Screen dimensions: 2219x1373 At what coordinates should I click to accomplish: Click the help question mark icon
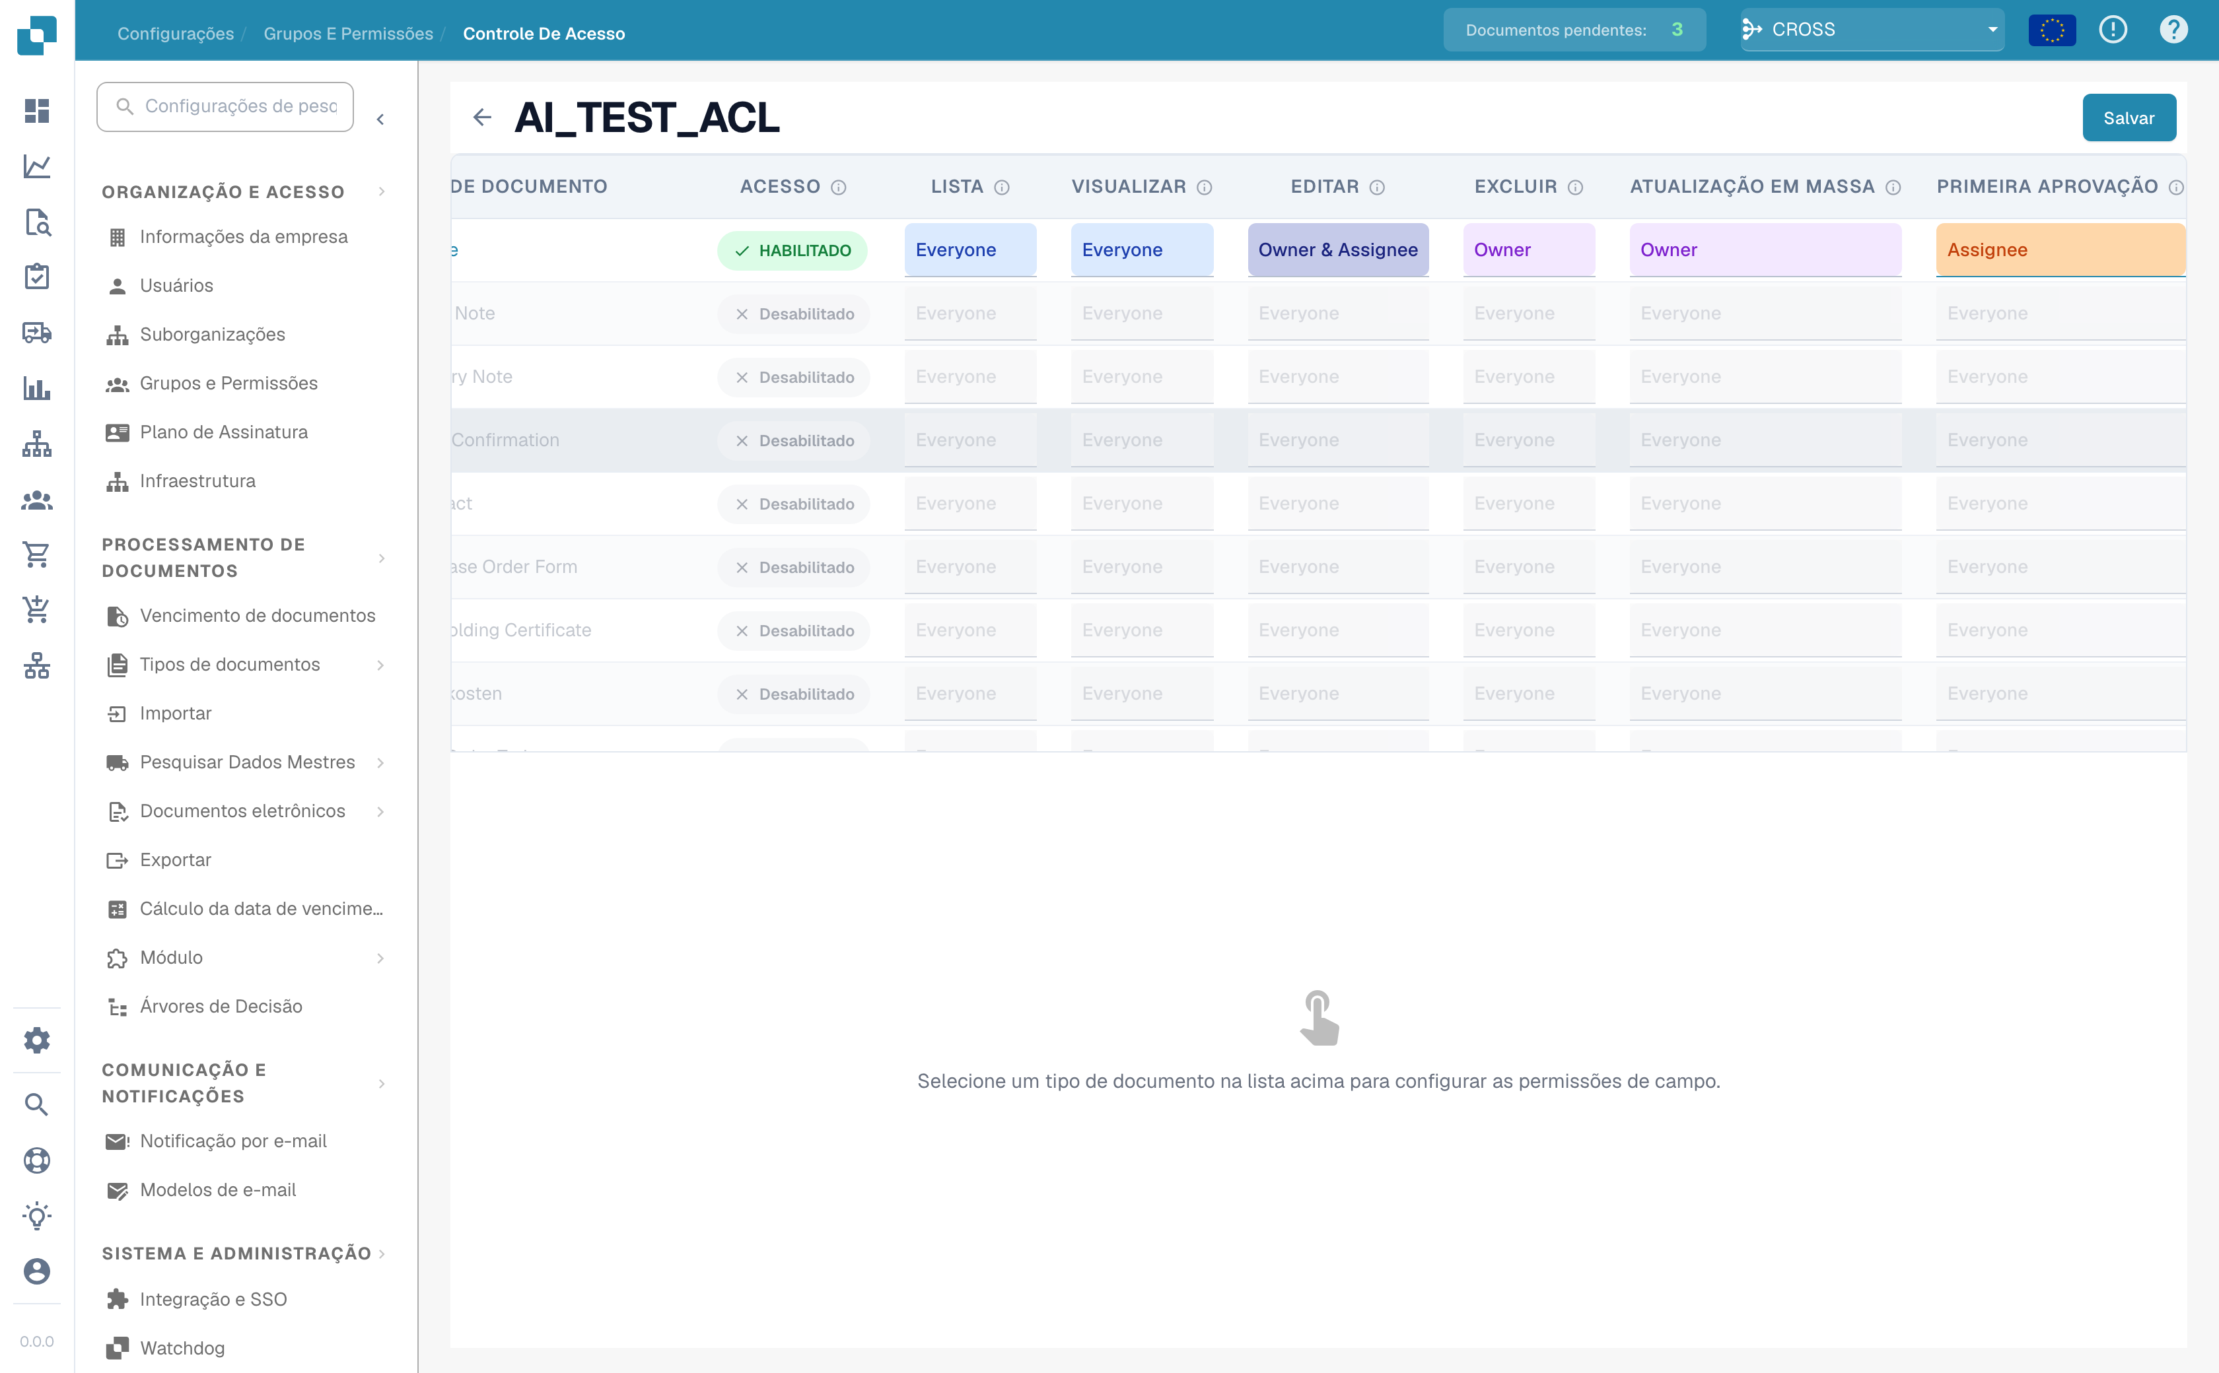2173,30
